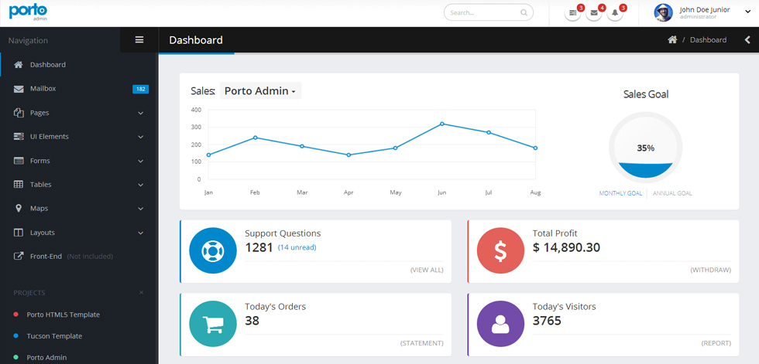Image resolution: width=759 pixels, height=364 pixels.
Task: Open the tasks list notification icon
Action: [x=573, y=13]
